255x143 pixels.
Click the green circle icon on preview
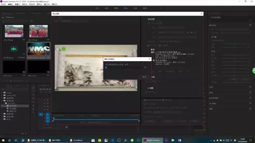(64, 49)
